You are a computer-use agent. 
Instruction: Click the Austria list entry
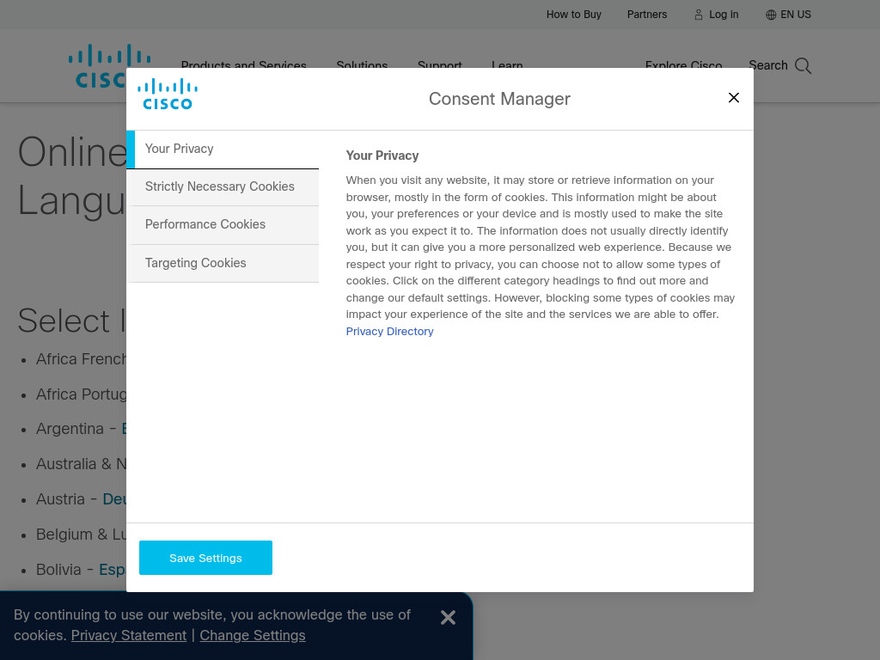click(82, 499)
